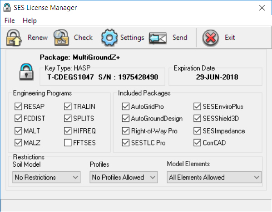Toggle the FCDIST checkbox
This screenshot has width=272, height=212.
click(18, 119)
